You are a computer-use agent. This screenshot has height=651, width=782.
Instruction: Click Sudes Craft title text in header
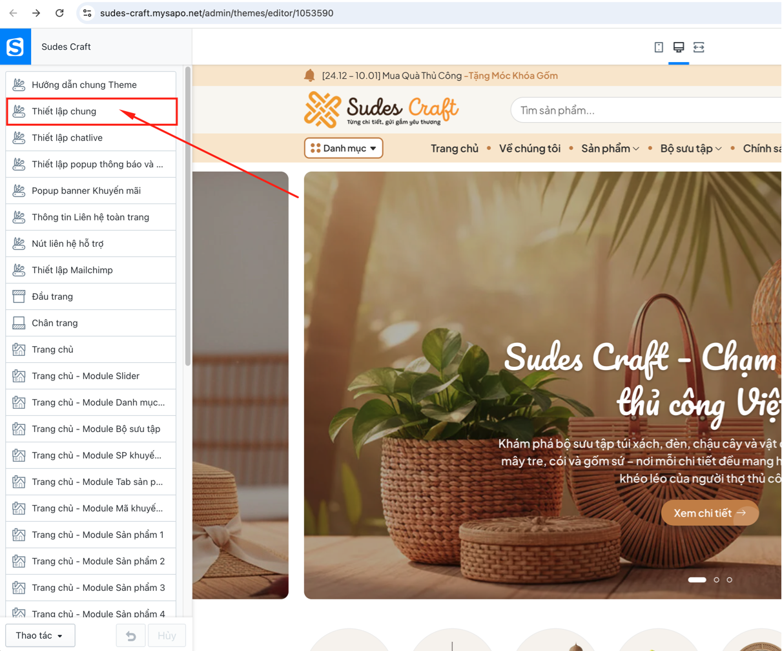coord(66,46)
